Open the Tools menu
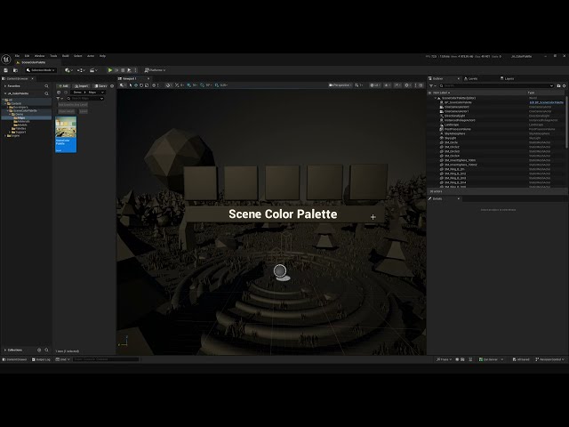 (x=53, y=56)
